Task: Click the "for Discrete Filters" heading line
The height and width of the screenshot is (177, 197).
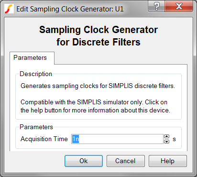Action: coord(98,42)
